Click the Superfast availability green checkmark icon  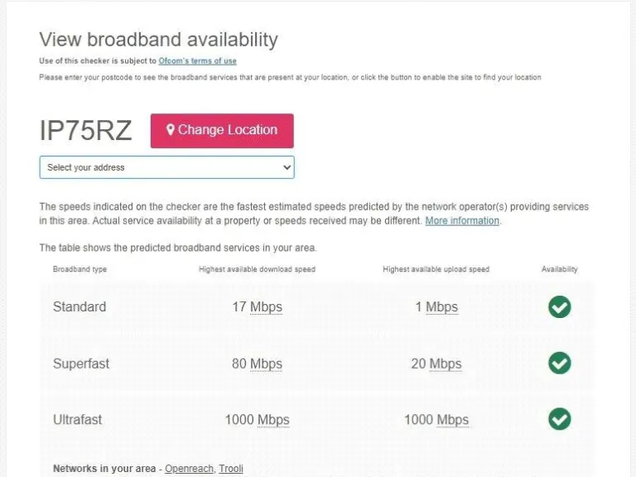(560, 363)
